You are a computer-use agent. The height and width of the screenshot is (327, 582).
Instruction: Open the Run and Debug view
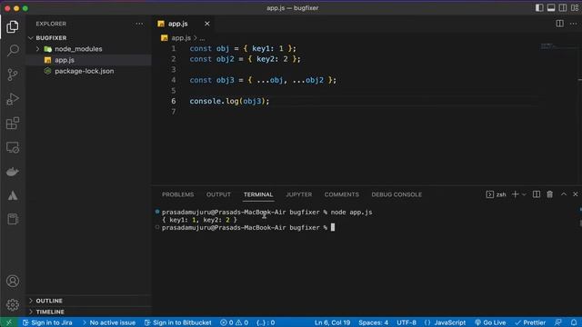click(13, 99)
